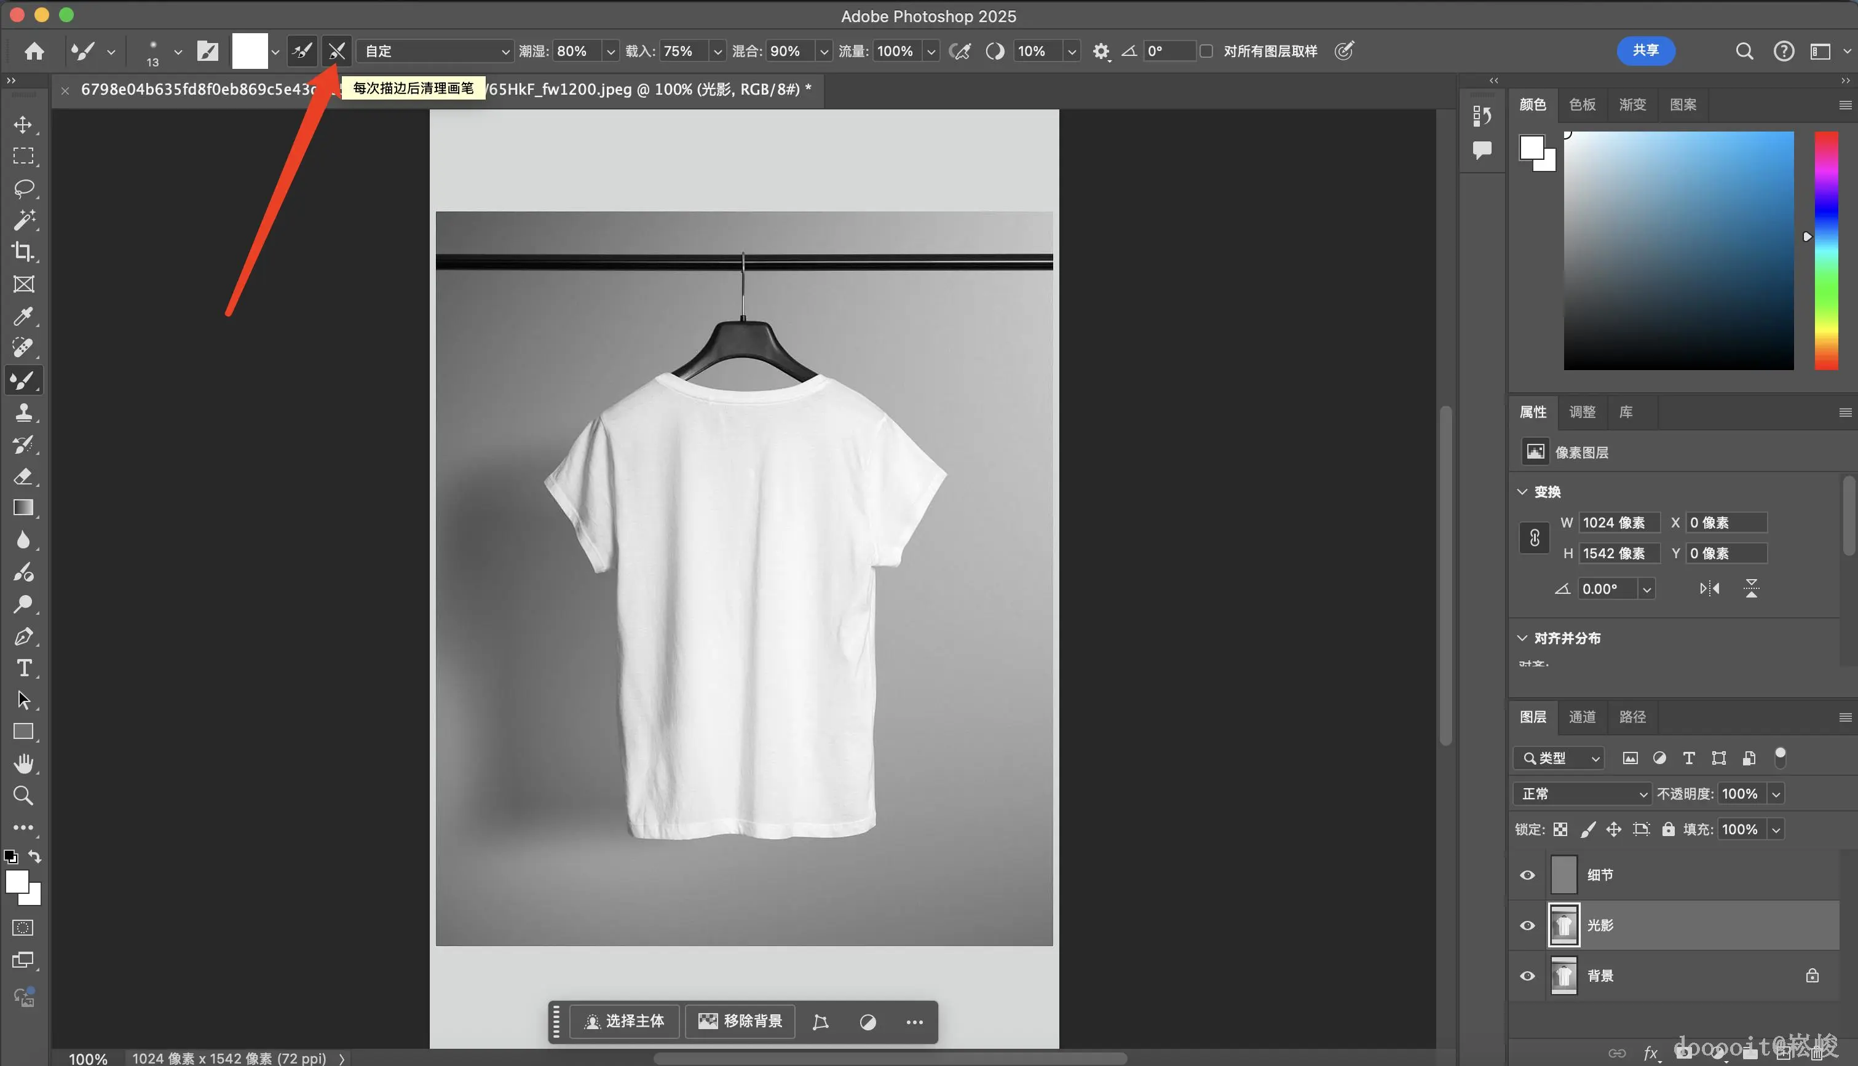The width and height of the screenshot is (1858, 1066).
Task: Select the Clone Stamp tool
Action: 23,412
